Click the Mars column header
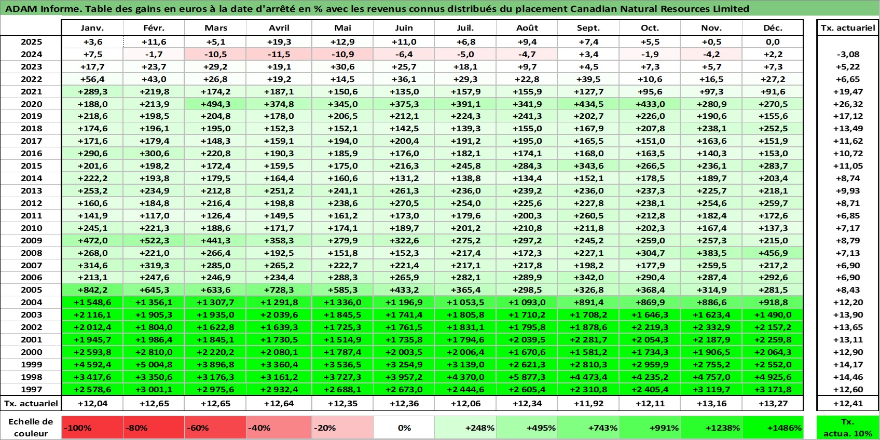 (x=215, y=28)
